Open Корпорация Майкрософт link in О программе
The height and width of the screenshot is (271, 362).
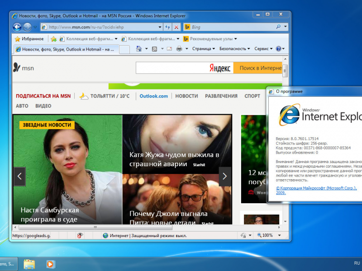click(x=316, y=190)
